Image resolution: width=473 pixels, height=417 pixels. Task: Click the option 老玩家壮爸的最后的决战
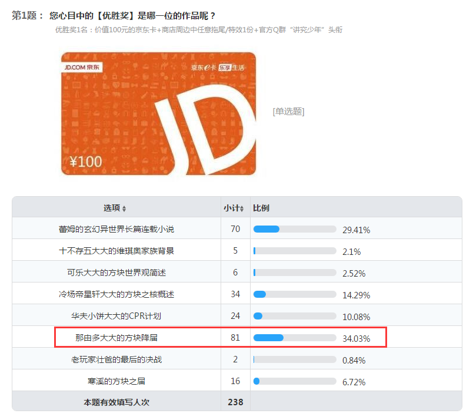pyautogui.click(x=237, y=359)
